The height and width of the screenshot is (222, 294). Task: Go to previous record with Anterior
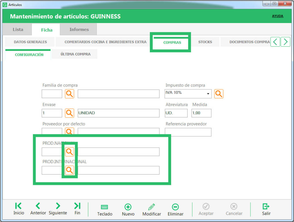pos(38,209)
